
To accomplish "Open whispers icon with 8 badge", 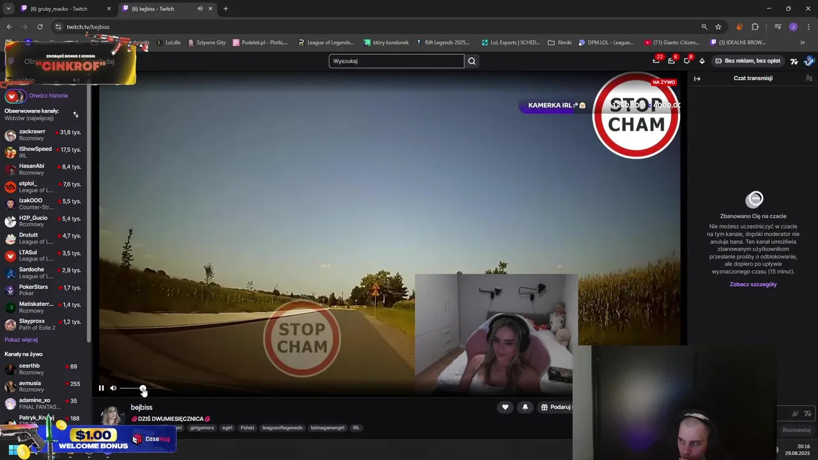I will pyautogui.click(x=687, y=61).
